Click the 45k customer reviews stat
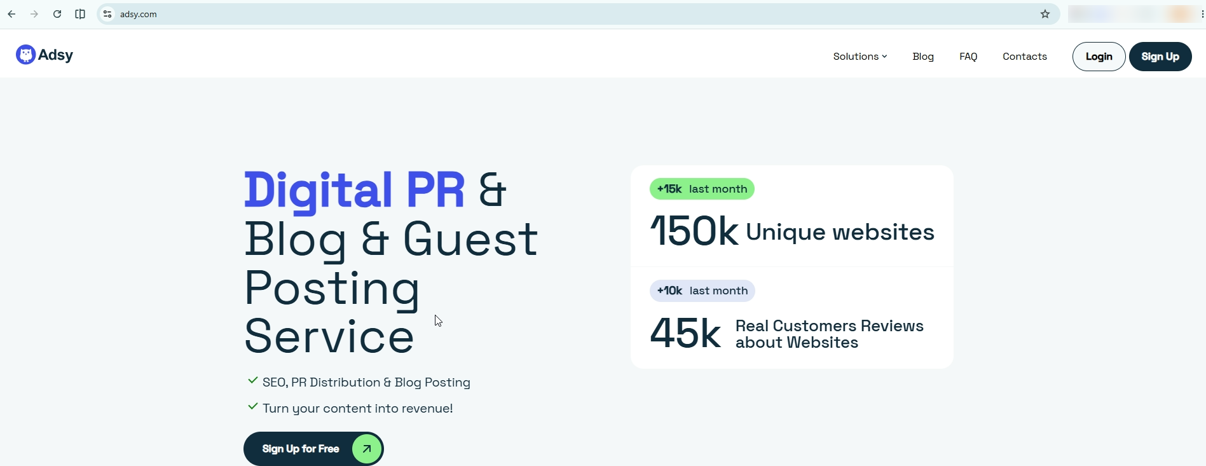 787,333
